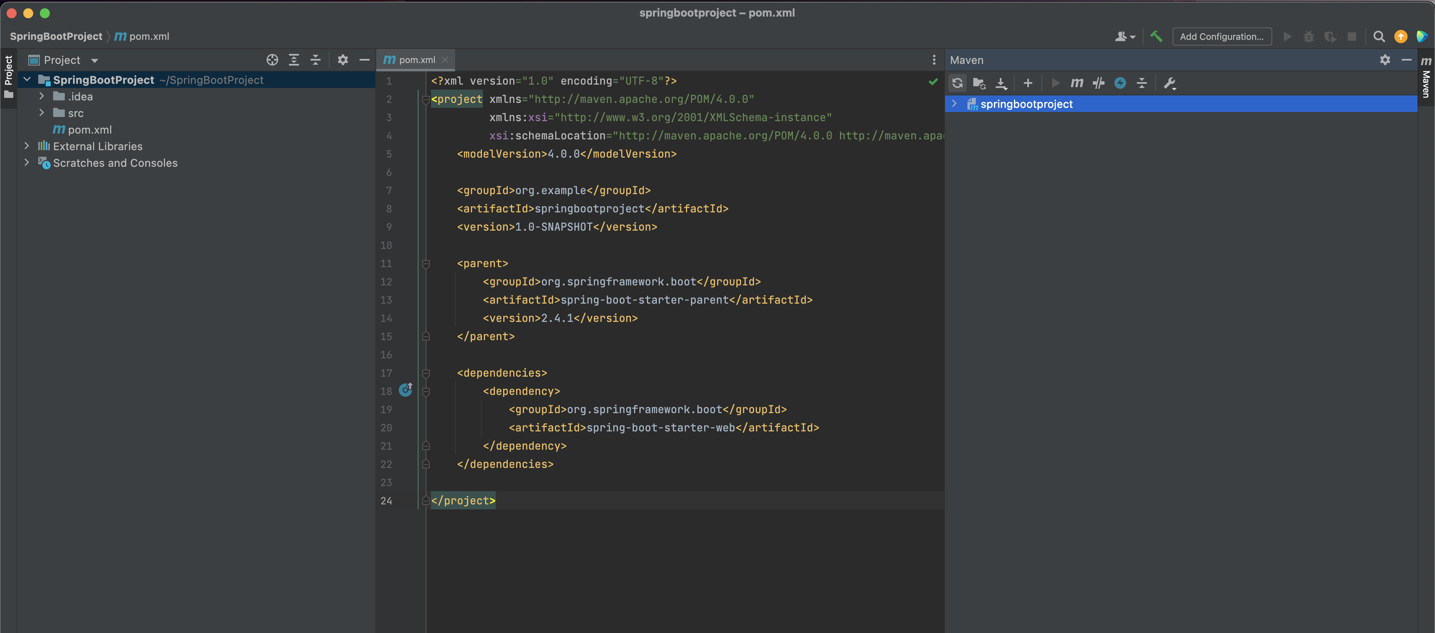Toggle Skip Tests mode in Maven panel
Viewport: 1435px width, 633px height.
(1099, 83)
